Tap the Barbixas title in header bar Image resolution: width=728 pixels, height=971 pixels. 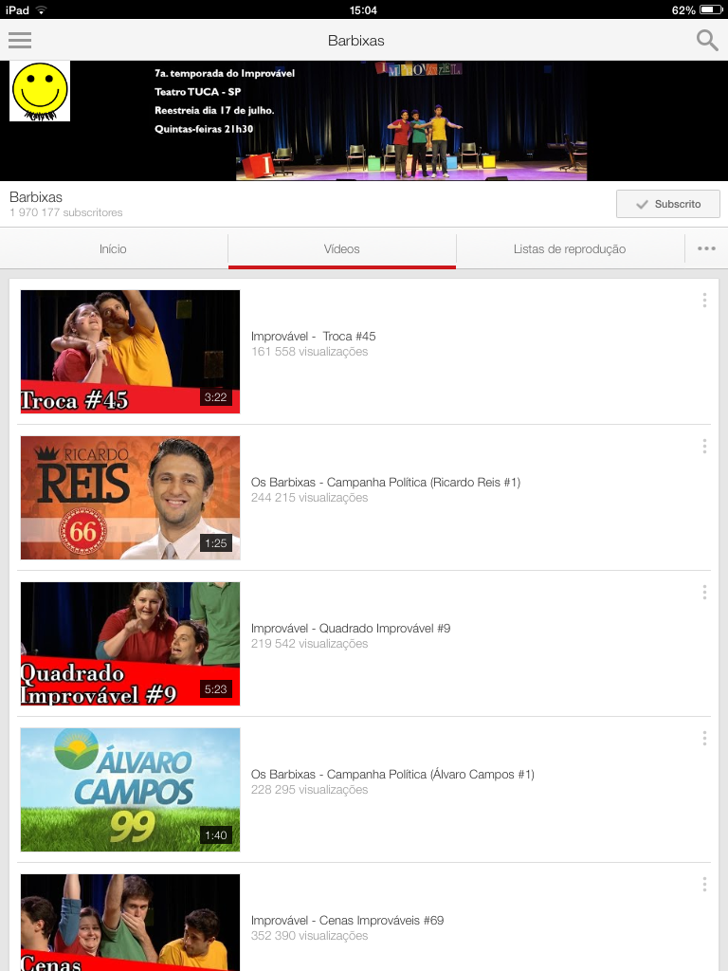356,40
